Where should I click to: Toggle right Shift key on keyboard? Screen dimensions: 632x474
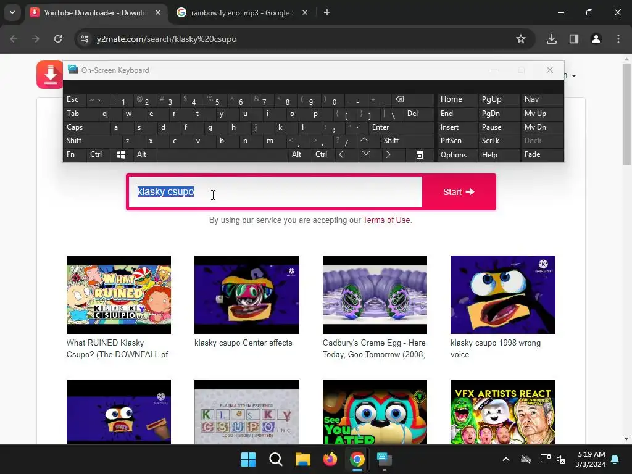pos(407,141)
